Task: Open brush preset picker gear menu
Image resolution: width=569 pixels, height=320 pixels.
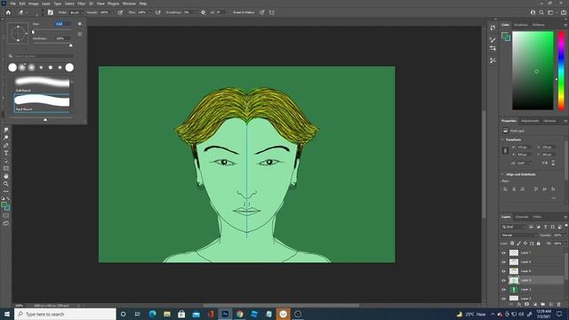Action: [x=80, y=24]
